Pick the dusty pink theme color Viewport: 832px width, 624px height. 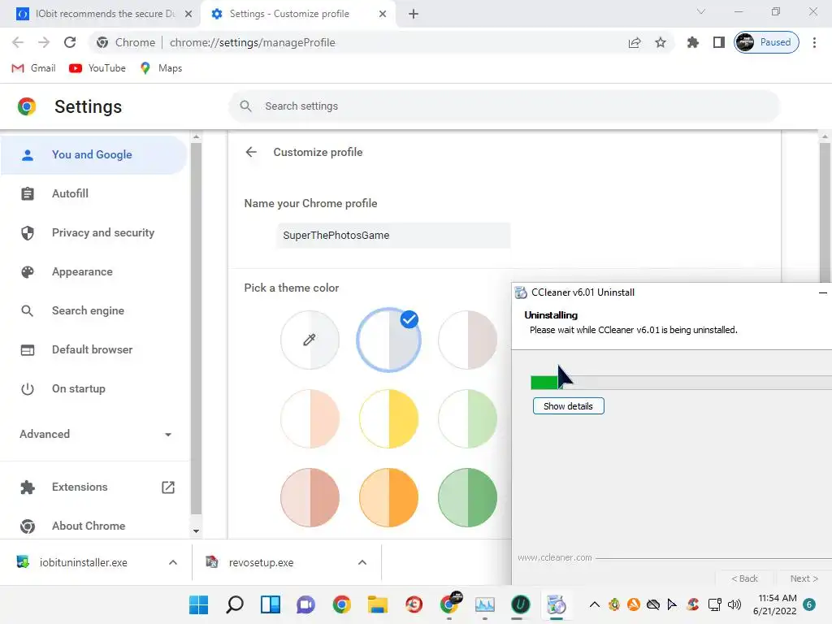[x=310, y=498]
